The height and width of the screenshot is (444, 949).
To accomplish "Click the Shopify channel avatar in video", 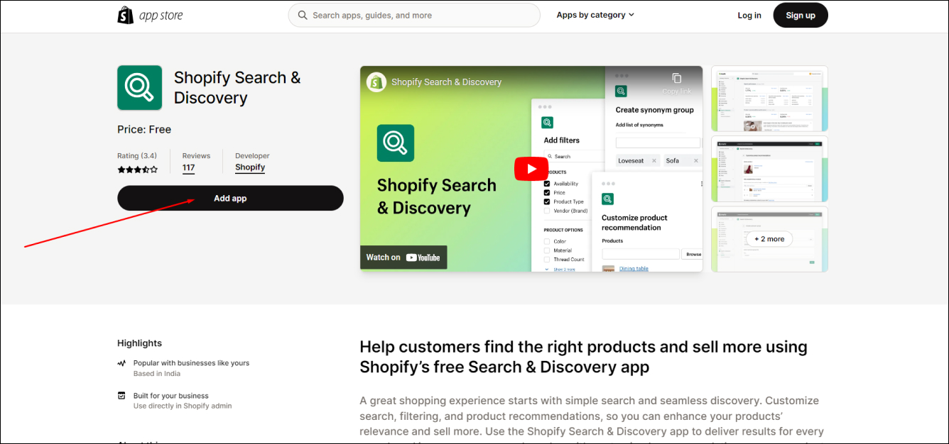I will pos(376,82).
